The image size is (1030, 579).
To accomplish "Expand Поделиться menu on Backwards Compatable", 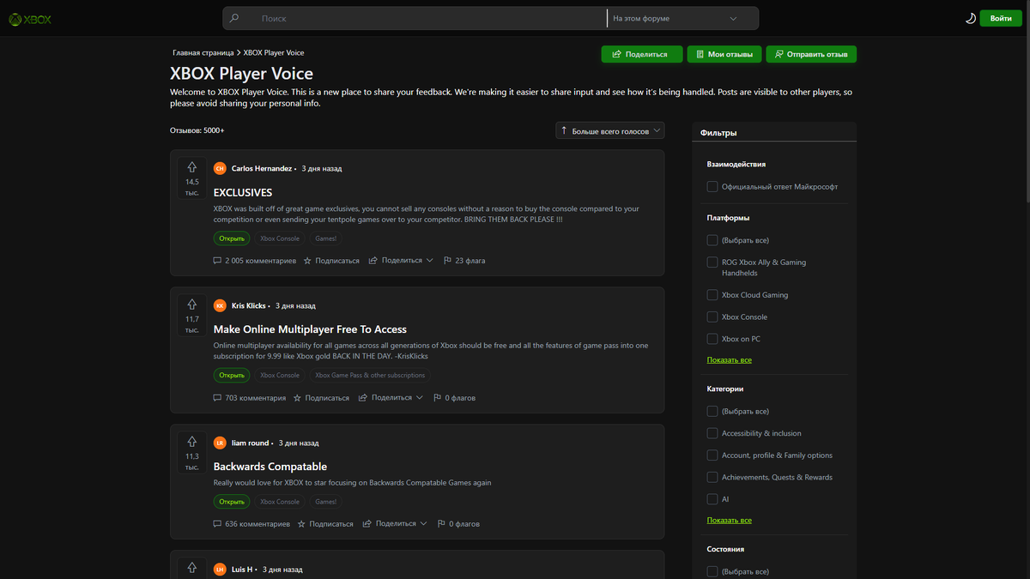I will [395, 524].
